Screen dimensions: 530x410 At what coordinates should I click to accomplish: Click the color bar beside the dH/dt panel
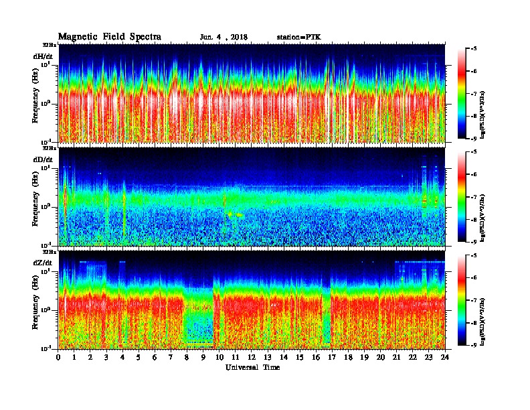(462, 94)
